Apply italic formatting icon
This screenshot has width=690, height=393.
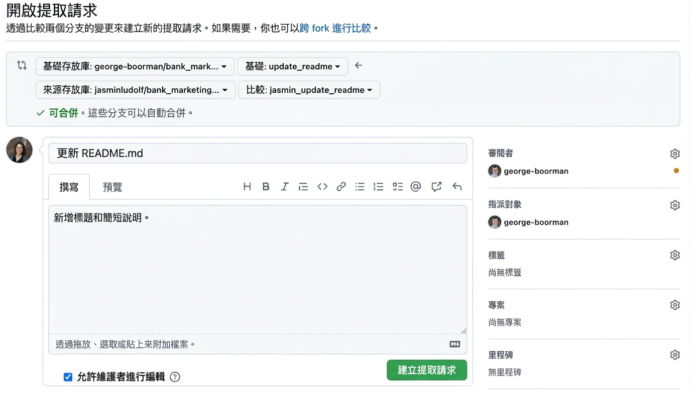pyautogui.click(x=285, y=186)
